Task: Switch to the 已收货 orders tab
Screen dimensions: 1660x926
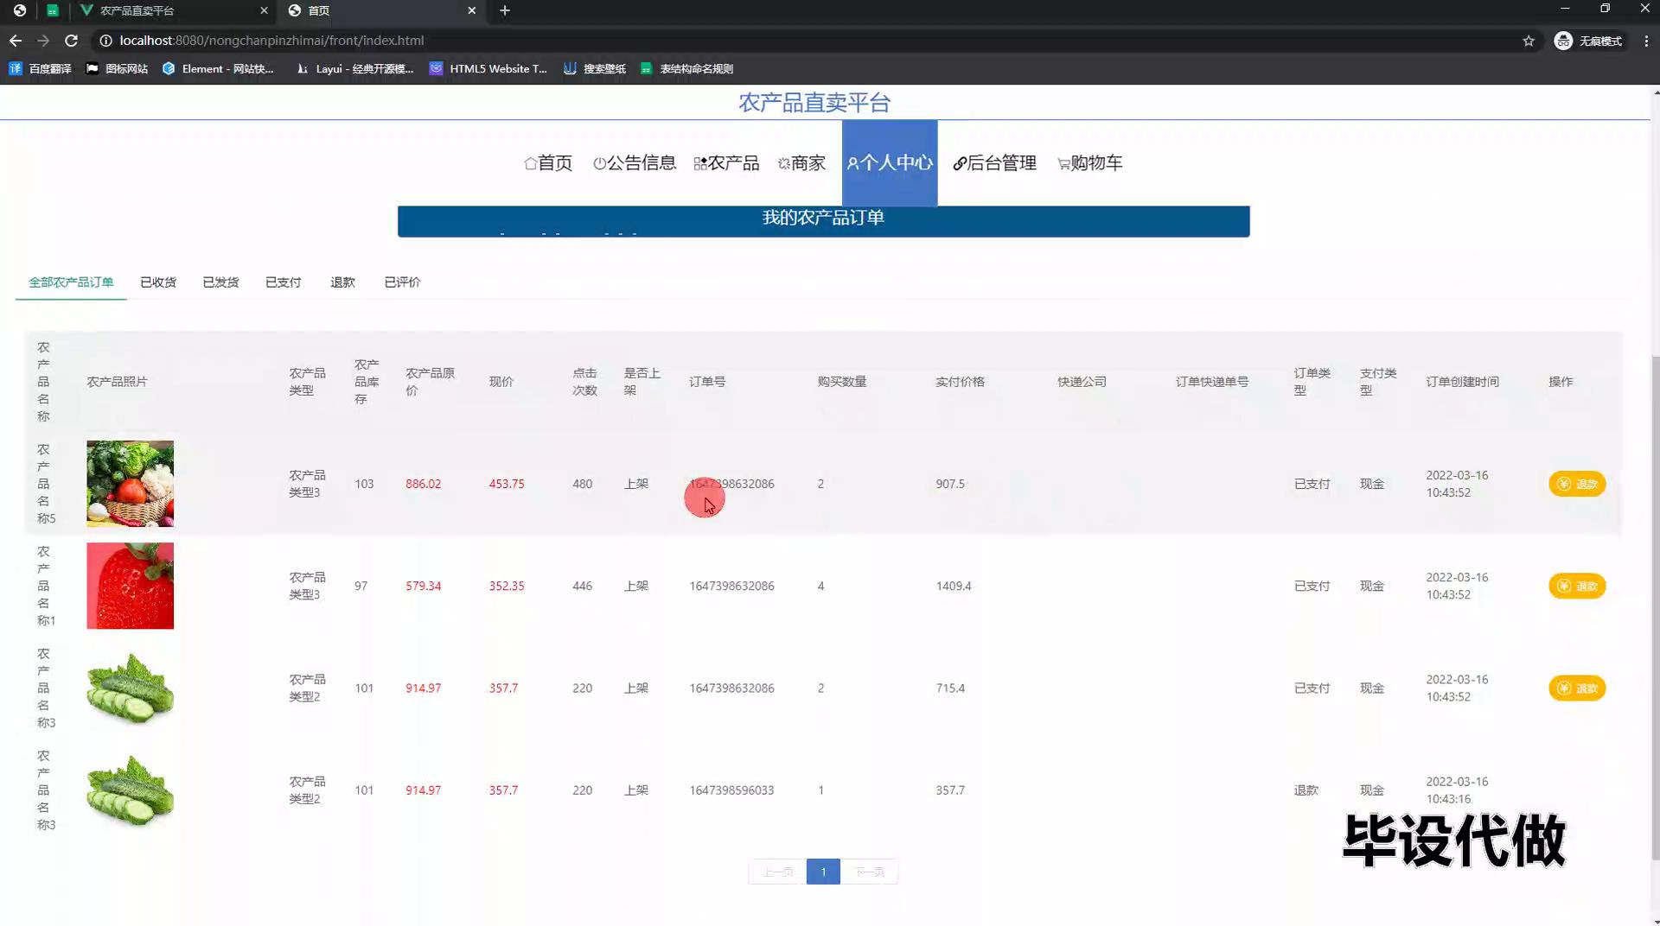Action: coord(158,282)
